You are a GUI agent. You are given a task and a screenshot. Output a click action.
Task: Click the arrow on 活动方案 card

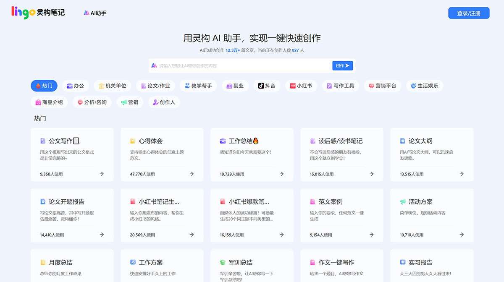461,235
